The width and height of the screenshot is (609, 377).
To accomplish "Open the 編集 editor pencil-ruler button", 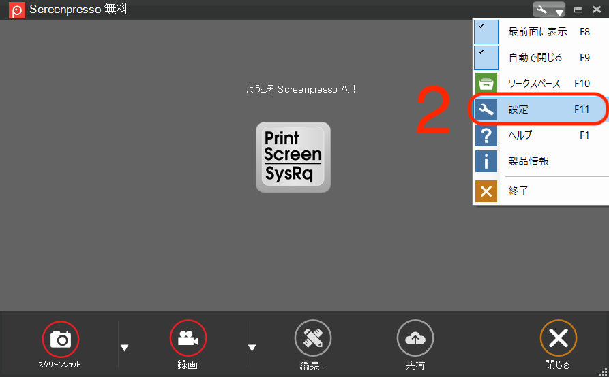I will pos(313,338).
